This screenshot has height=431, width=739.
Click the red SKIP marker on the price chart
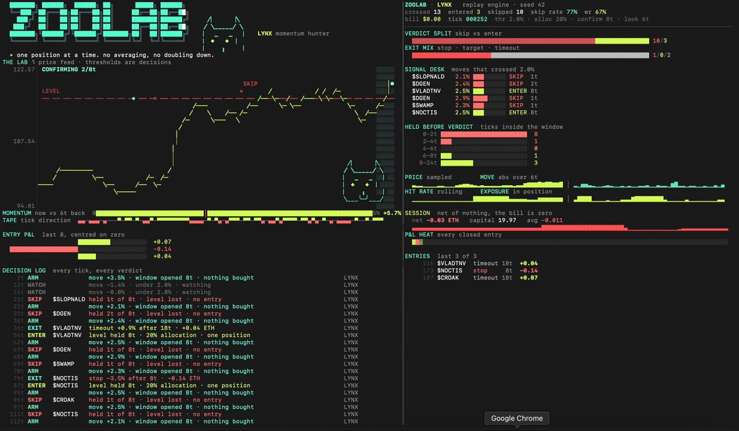[x=250, y=83]
